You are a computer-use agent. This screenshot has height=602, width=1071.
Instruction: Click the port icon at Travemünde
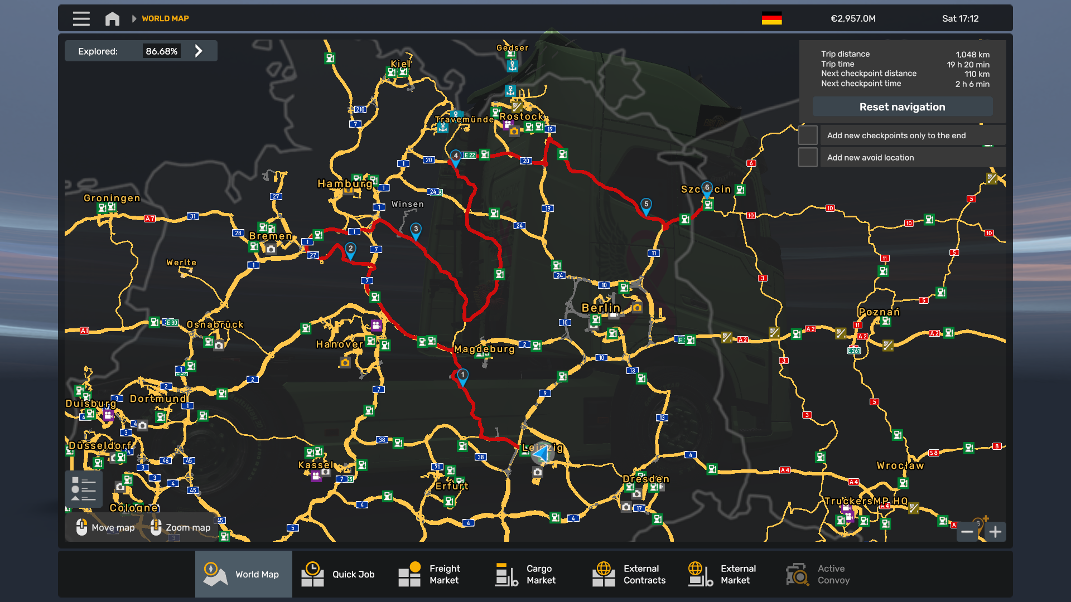click(443, 128)
